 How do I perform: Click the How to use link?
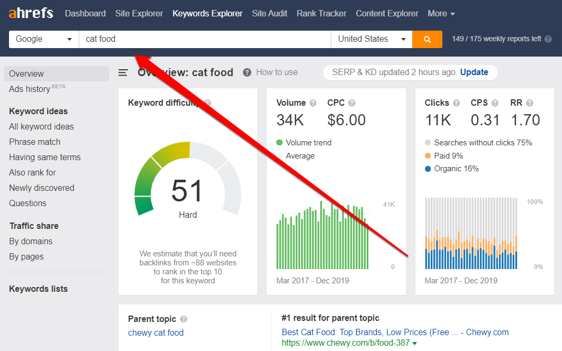tap(277, 72)
